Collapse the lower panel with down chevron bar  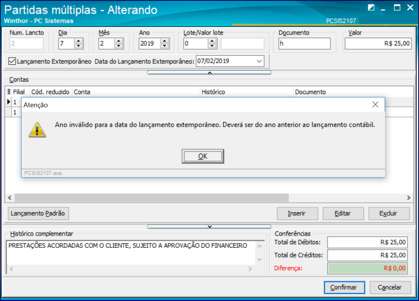pyautogui.click(x=209, y=227)
